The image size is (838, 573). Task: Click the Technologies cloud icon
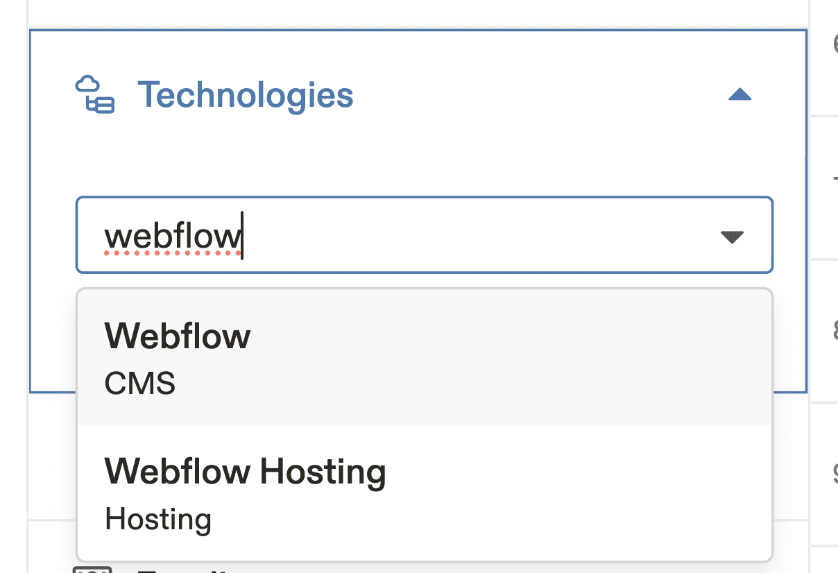pyautogui.click(x=94, y=95)
